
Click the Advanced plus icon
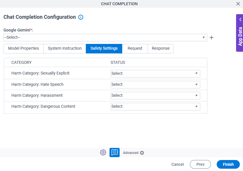click(x=142, y=153)
